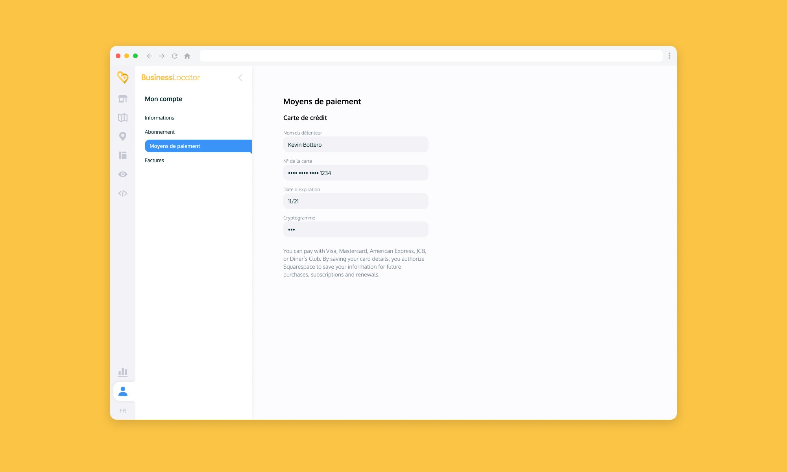787x472 pixels.
Task: Click the Mon compte heading
Action: coord(163,99)
